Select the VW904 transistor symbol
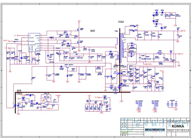Viewport: 191px width, 138px height. point(67,67)
